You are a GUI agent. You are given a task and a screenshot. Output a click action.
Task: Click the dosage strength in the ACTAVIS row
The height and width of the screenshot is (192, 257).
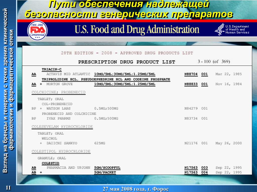124,74
